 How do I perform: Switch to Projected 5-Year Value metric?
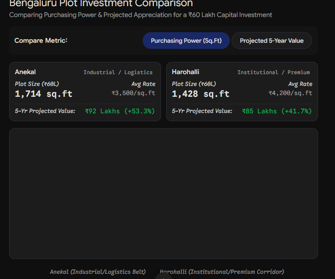coord(272,41)
